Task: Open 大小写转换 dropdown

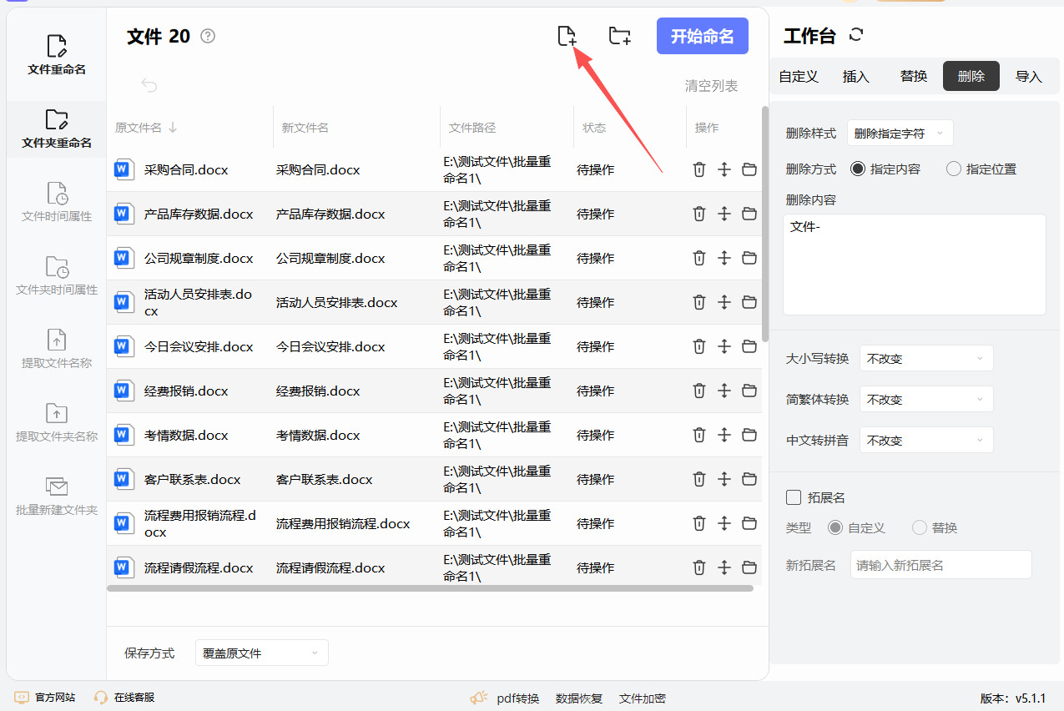Action: (x=926, y=358)
